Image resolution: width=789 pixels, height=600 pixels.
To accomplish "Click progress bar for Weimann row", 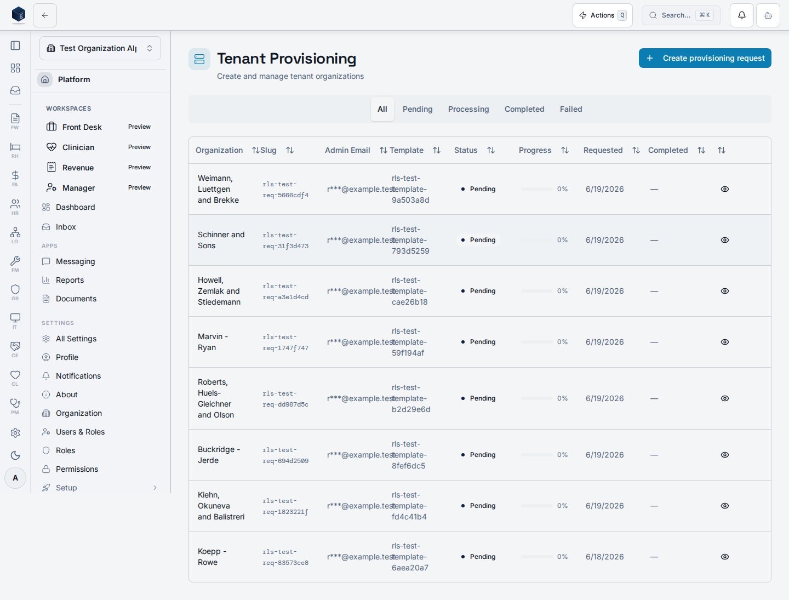I will 537,189.
